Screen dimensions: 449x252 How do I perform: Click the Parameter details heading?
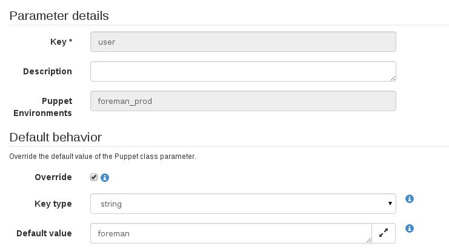coord(59,16)
